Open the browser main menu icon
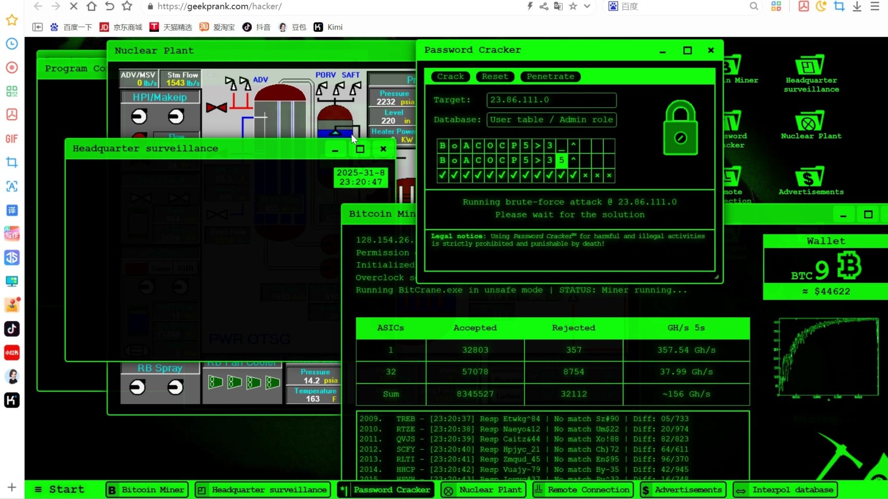Viewport: 888px width, 499px height. [x=875, y=6]
